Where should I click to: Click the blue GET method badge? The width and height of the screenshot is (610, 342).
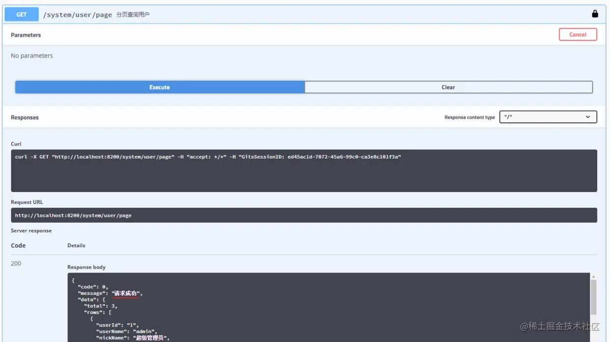[22, 14]
